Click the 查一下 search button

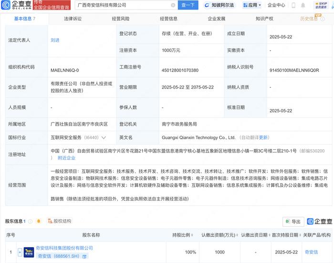click(188, 5)
